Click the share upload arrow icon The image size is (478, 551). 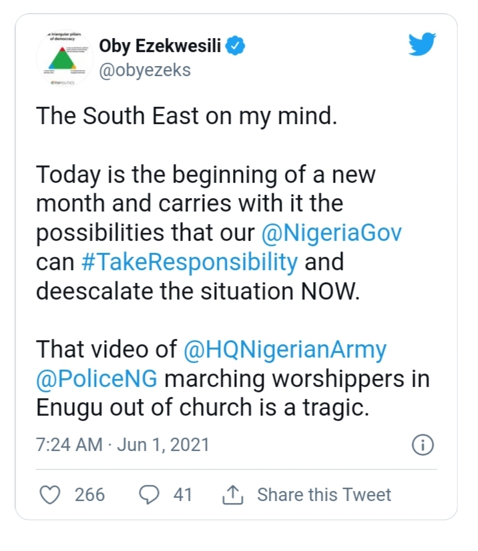[231, 494]
